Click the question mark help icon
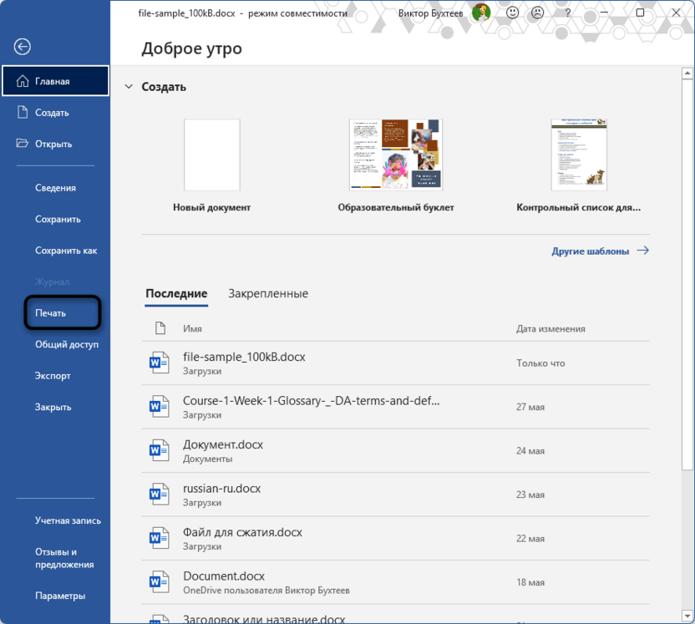This screenshot has width=695, height=624. [x=568, y=13]
